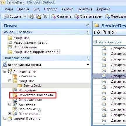This screenshot has height=126, width=126.
Task: Click Ответить reply button
Action: pos(61,16)
